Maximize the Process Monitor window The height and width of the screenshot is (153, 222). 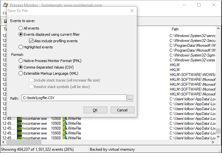tap(199, 5)
